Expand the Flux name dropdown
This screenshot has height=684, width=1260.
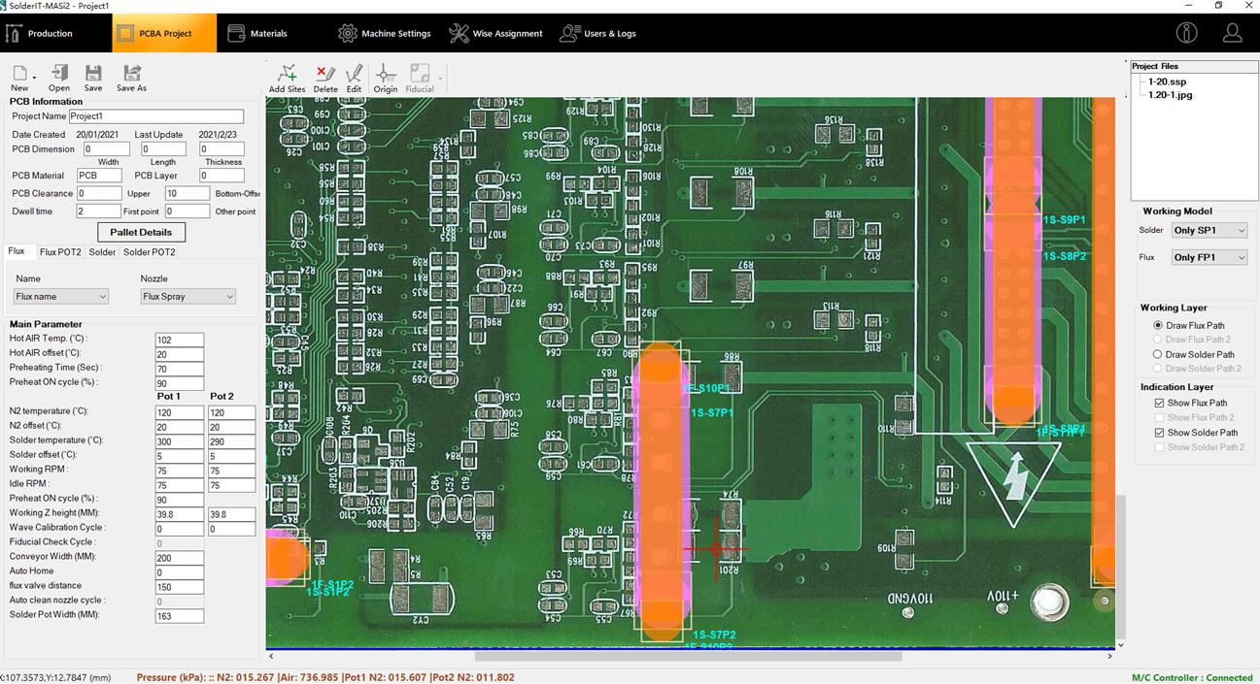pos(60,297)
